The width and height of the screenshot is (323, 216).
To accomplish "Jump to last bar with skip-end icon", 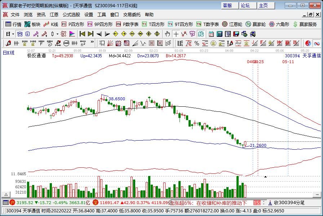I will pyautogui.click(x=90, y=34).
